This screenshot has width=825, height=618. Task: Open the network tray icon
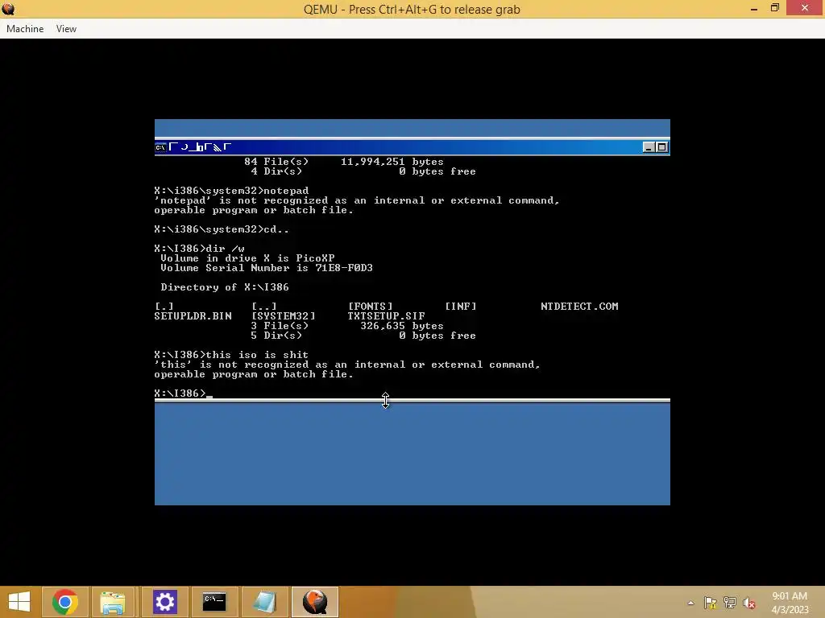pyautogui.click(x=730, y=603)
